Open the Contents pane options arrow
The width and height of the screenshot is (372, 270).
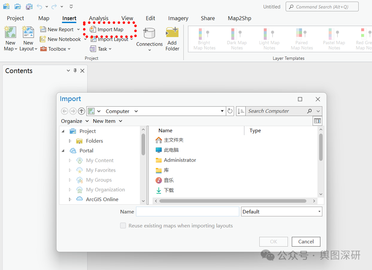point(68,71)
